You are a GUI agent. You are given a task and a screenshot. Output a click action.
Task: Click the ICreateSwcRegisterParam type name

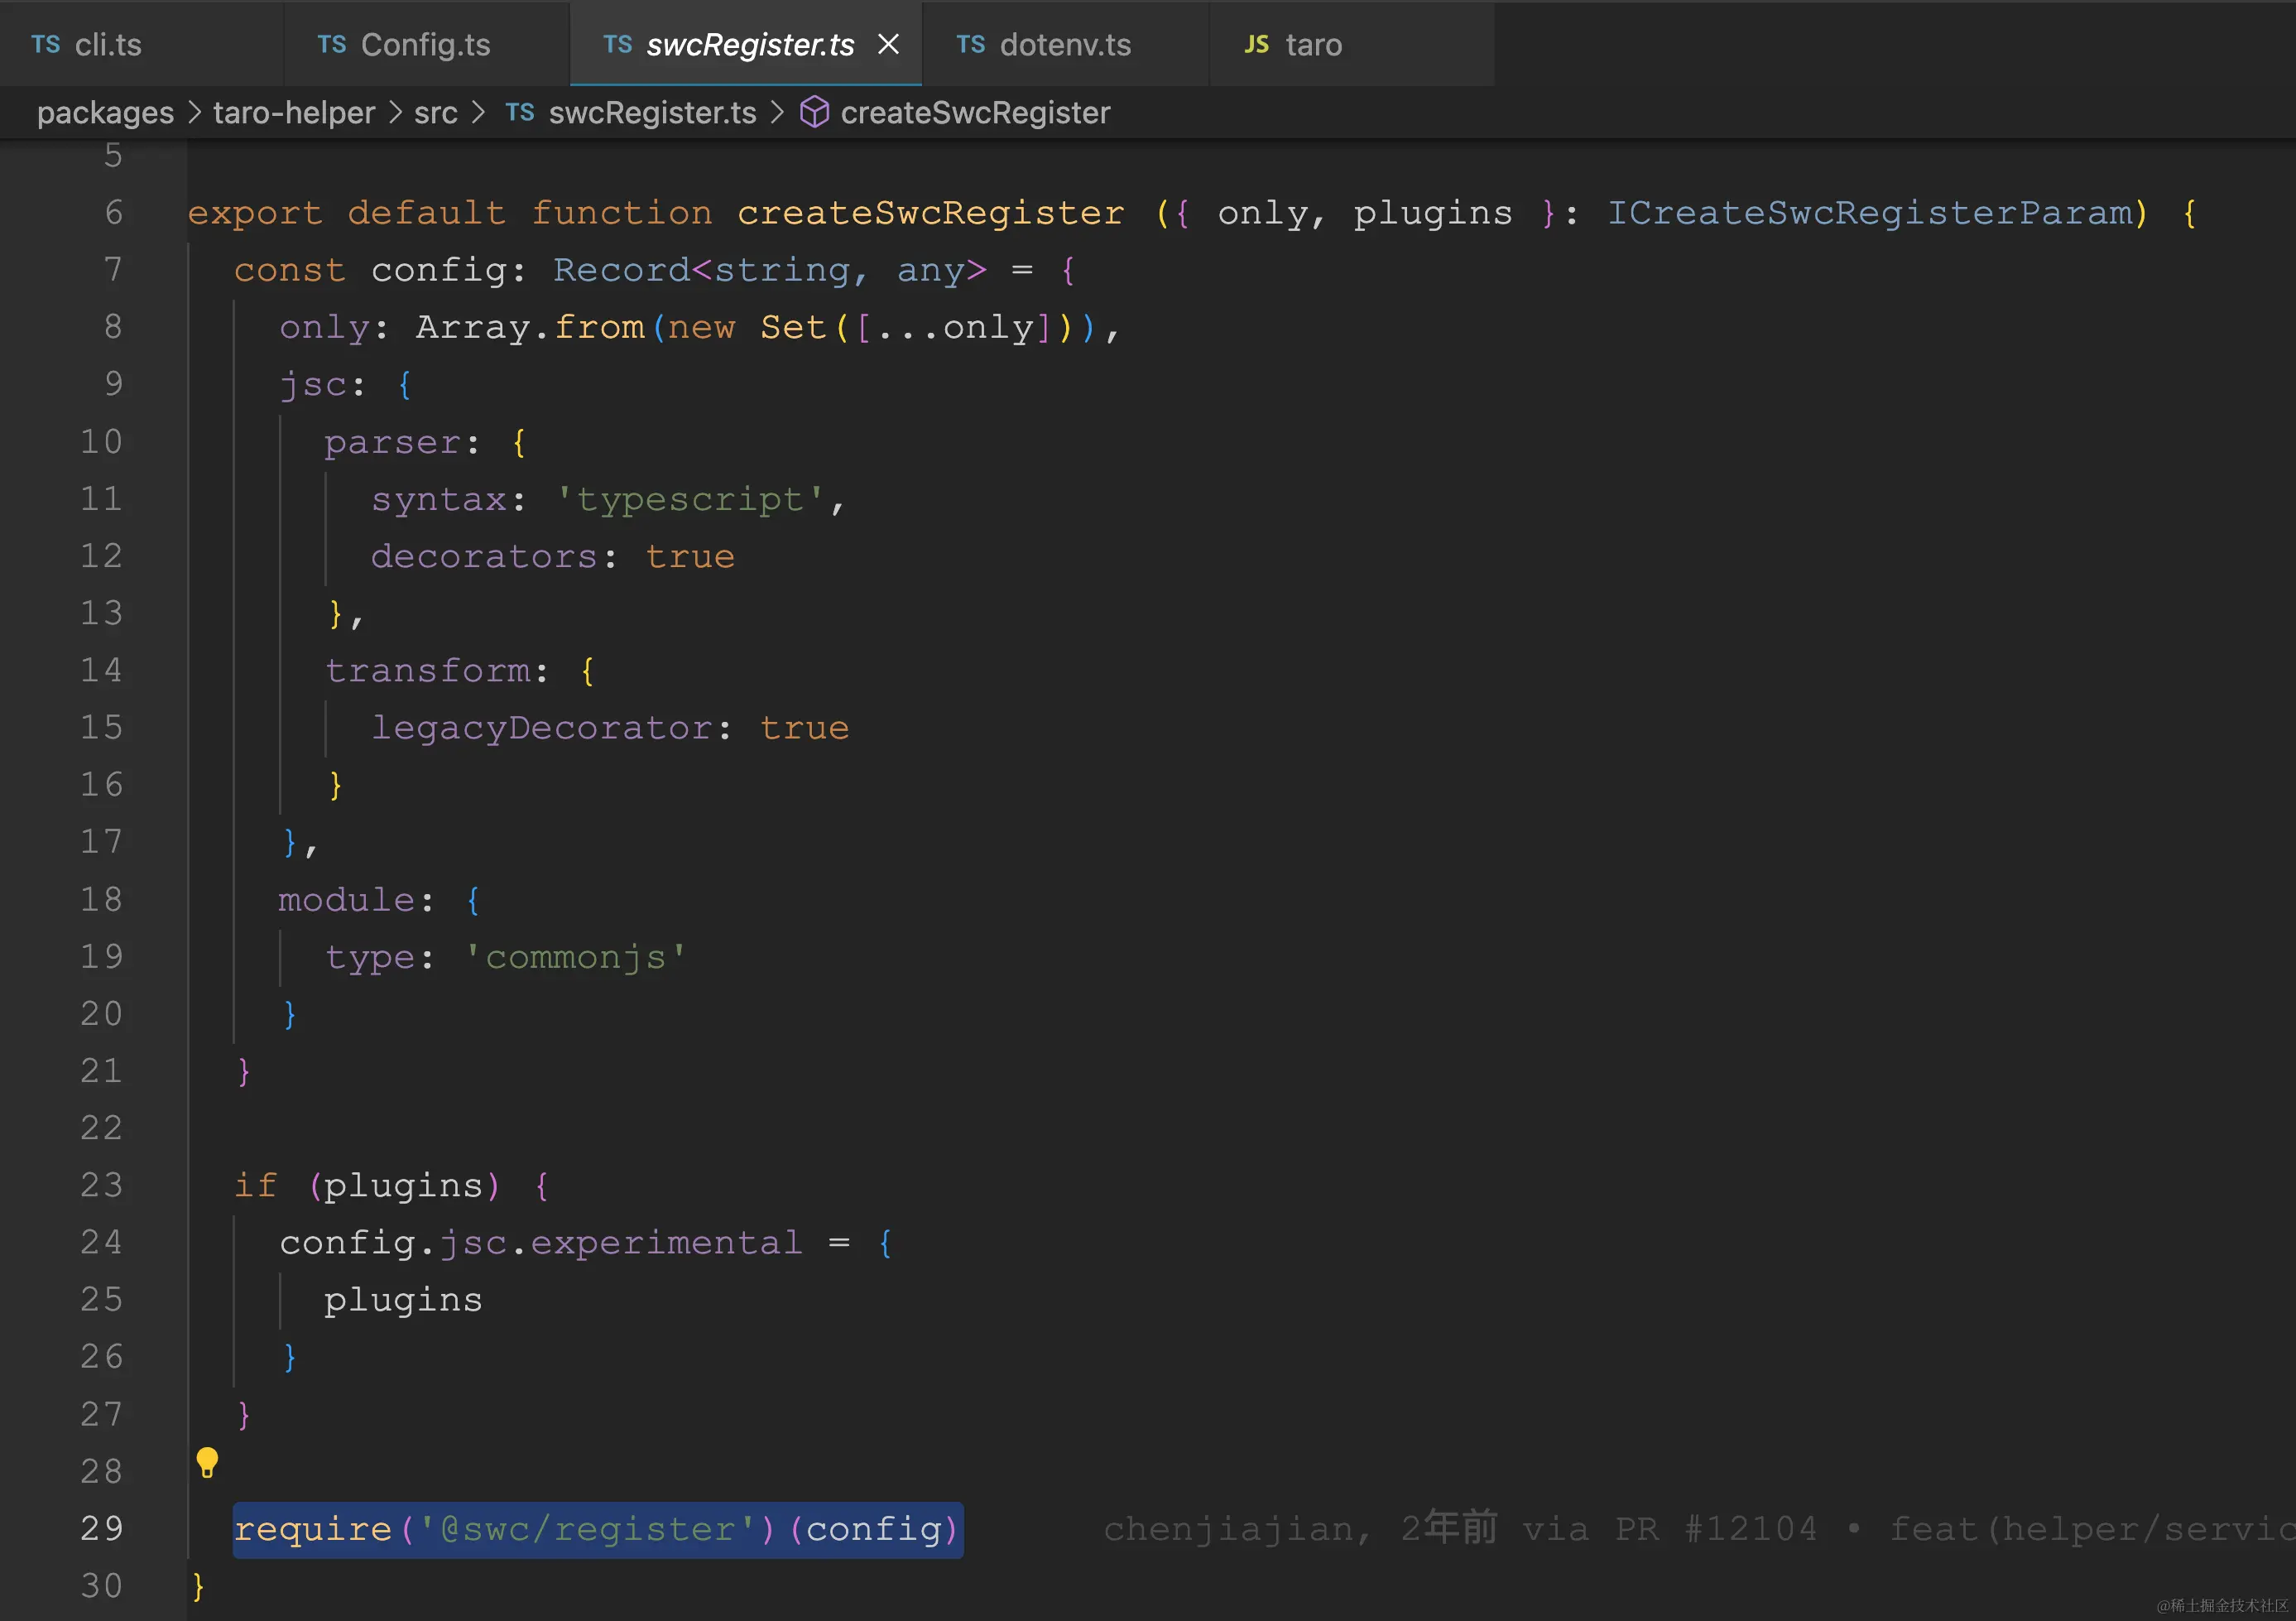[x=1869, y=213]
